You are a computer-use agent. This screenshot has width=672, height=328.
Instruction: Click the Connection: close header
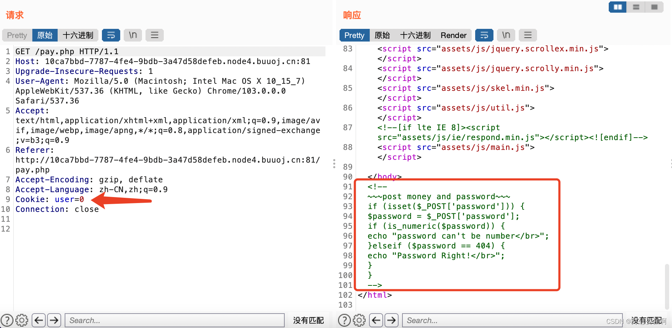[x=57, y=209]
